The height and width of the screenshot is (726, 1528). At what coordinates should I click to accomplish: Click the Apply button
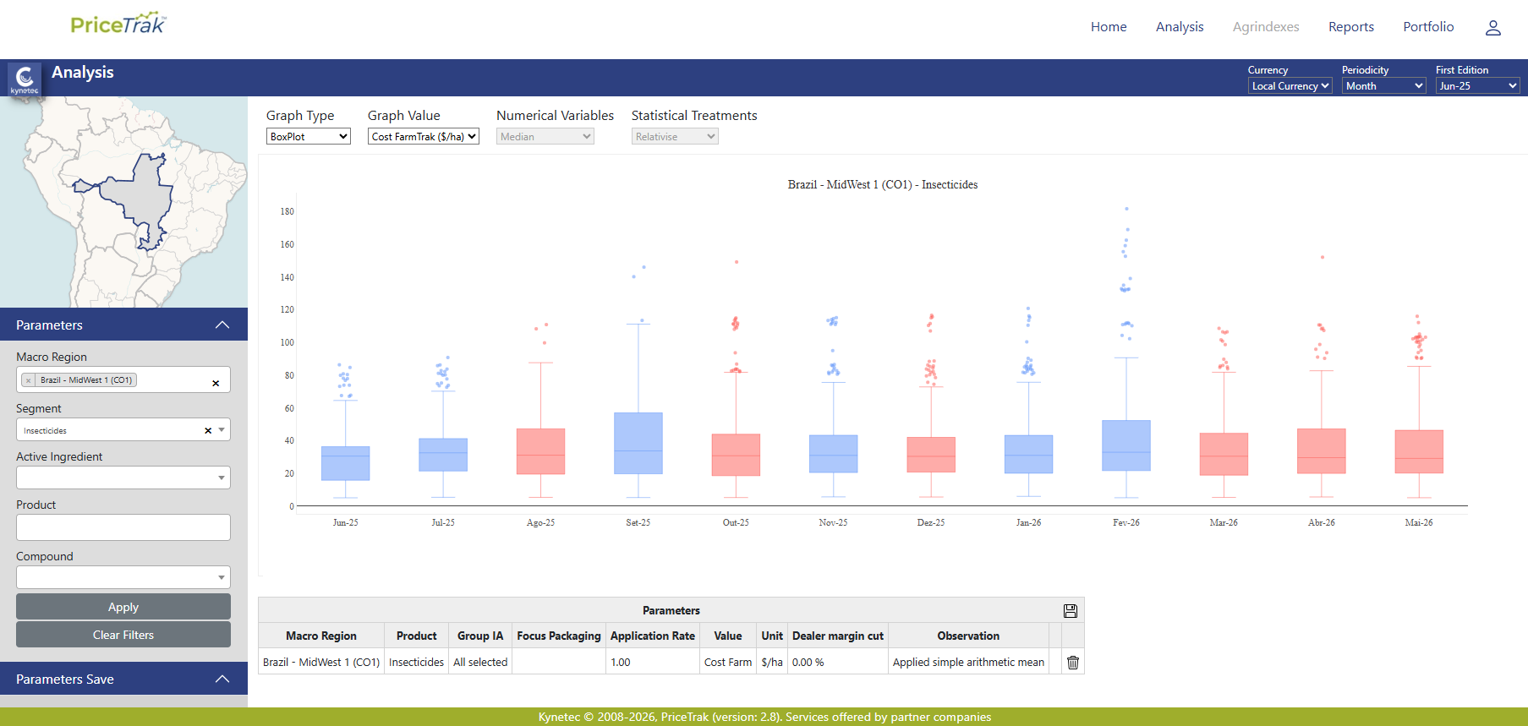click(x=123, y=607)
